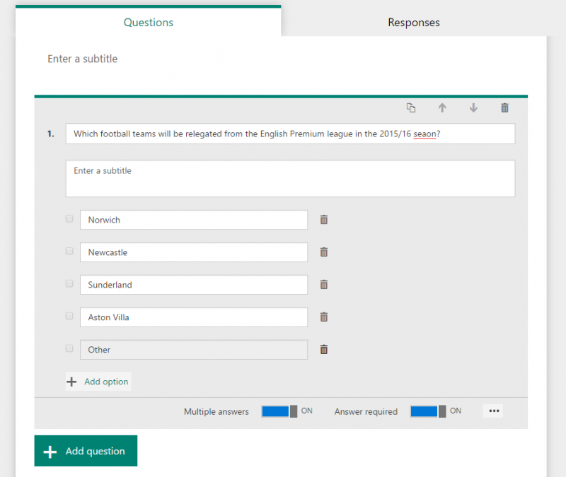The width and height of the screenshot is (566, 477).
Task: Click the copy question icon
Action: point(411,107)
